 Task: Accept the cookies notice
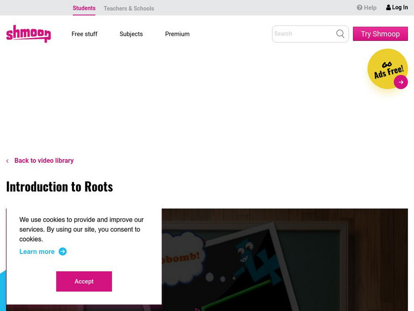pyautogui.click(x=84, y=281)
